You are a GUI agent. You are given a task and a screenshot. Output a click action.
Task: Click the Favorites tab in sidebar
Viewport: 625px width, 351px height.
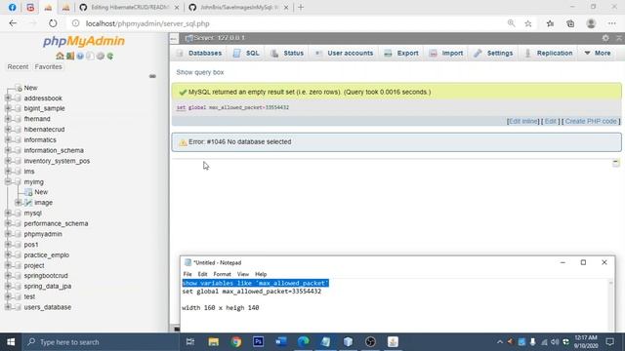pos(48,67)
